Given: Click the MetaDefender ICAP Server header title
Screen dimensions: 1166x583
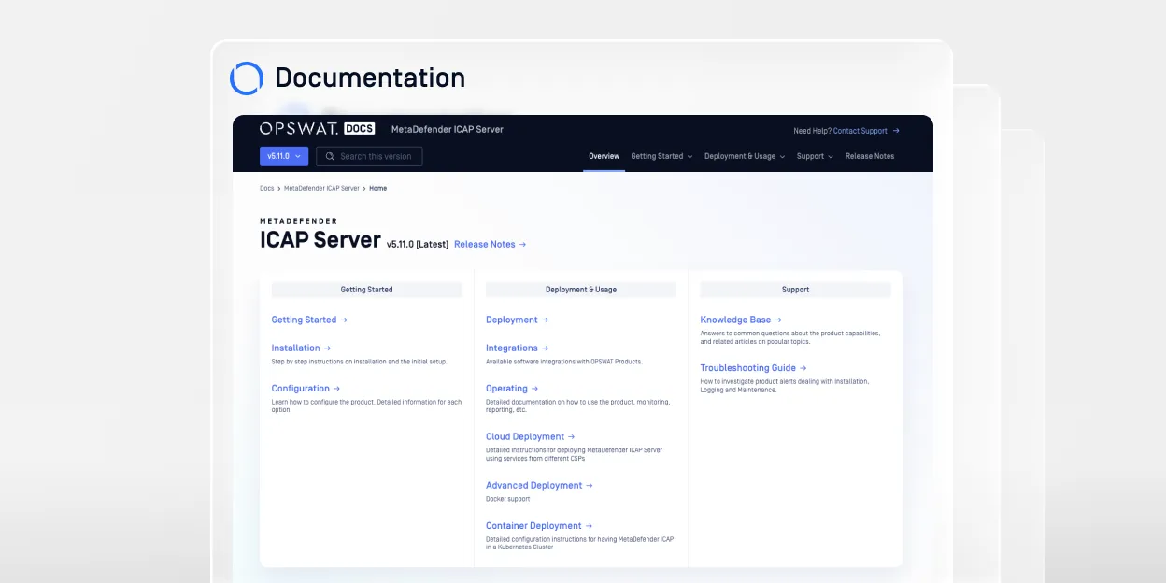Looking at the screenshot, I should (448, 129).
